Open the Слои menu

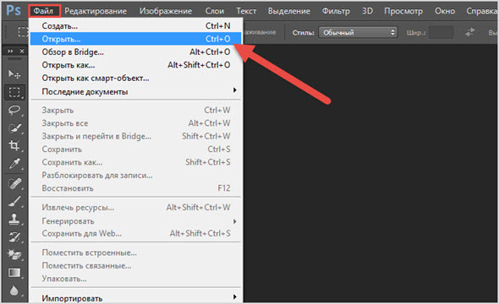(x=215, y=11)
